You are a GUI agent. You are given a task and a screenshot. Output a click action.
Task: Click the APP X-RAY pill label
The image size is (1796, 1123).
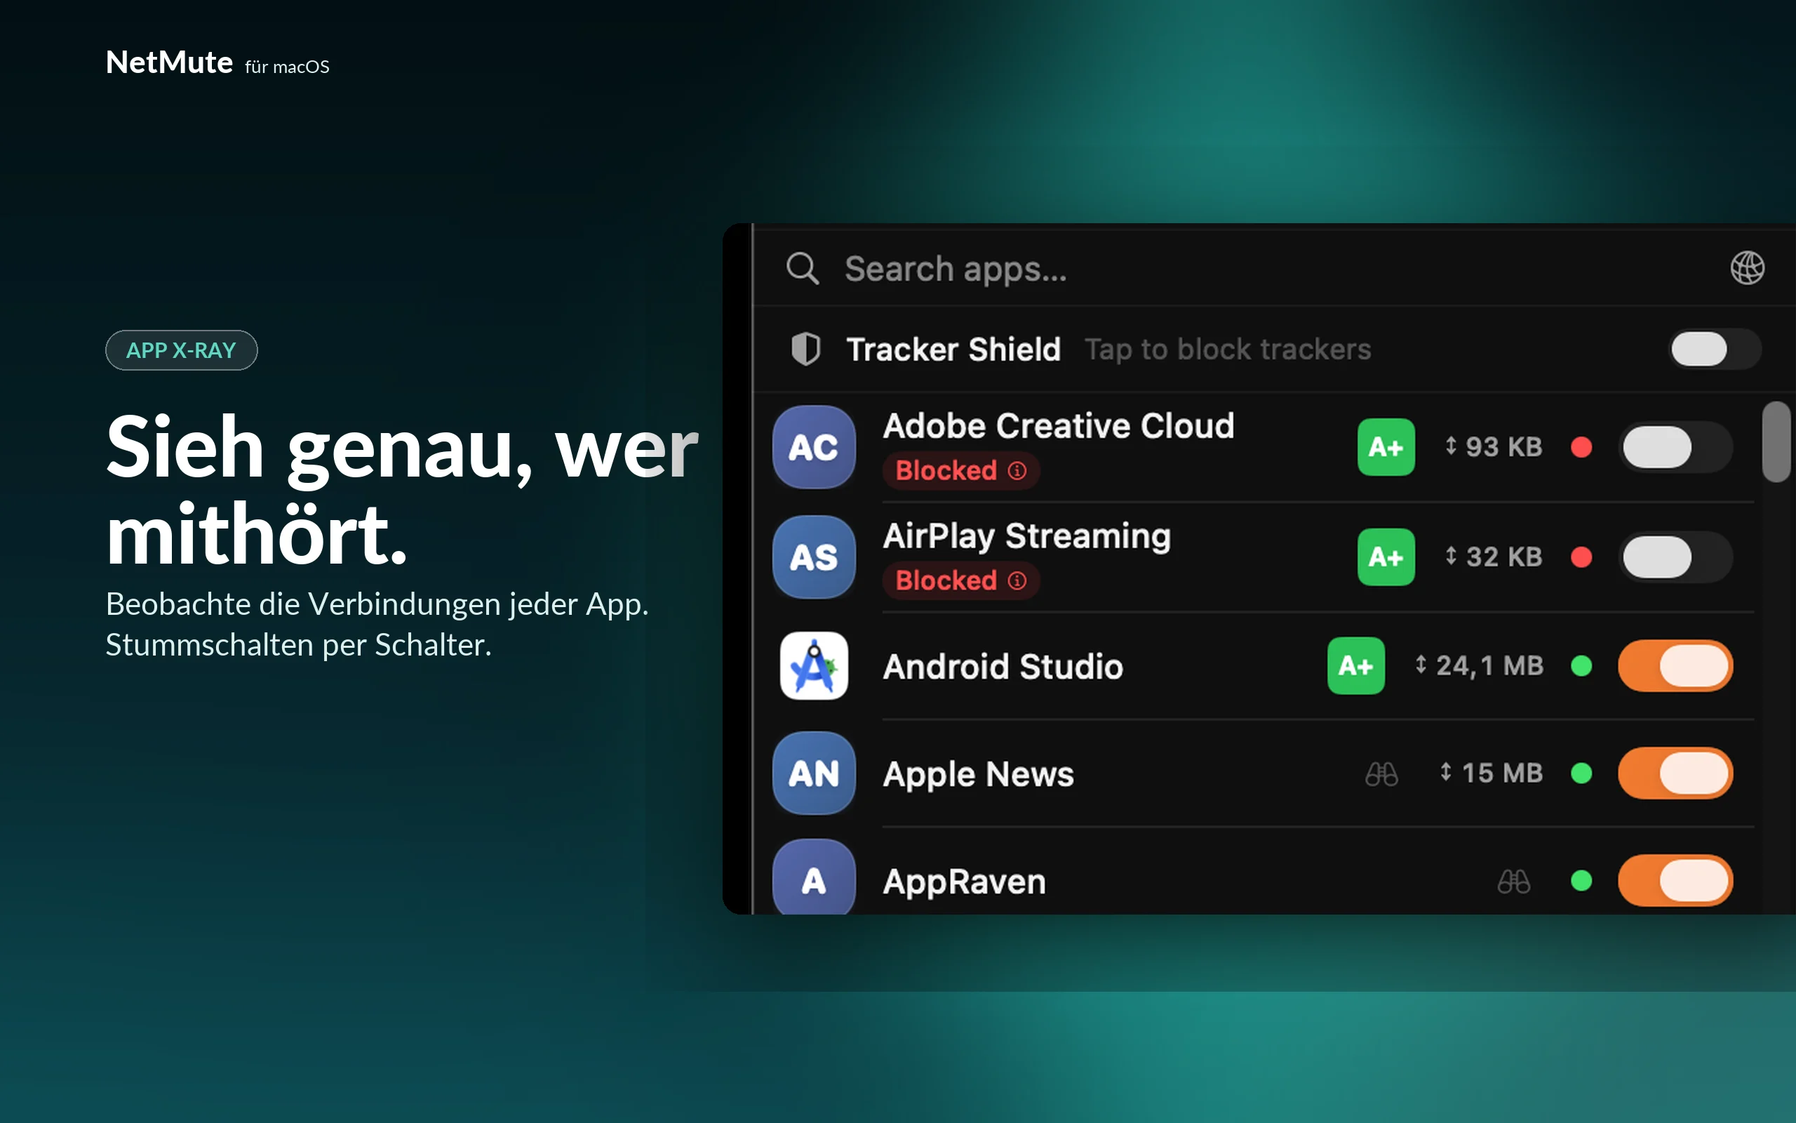point(181,350)
